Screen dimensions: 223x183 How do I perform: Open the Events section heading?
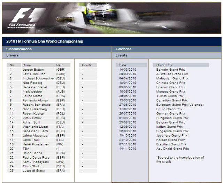(121, 55)
